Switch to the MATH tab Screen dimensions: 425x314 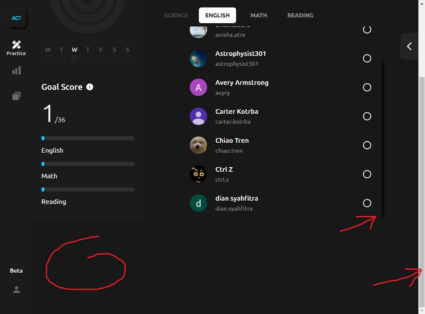point(259,15)
